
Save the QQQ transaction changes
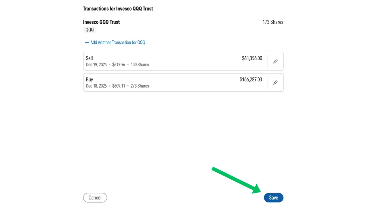[273, 197]
